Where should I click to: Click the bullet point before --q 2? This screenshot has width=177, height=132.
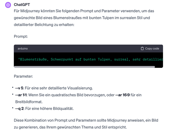pyautogui.click(x=13, y=108)
